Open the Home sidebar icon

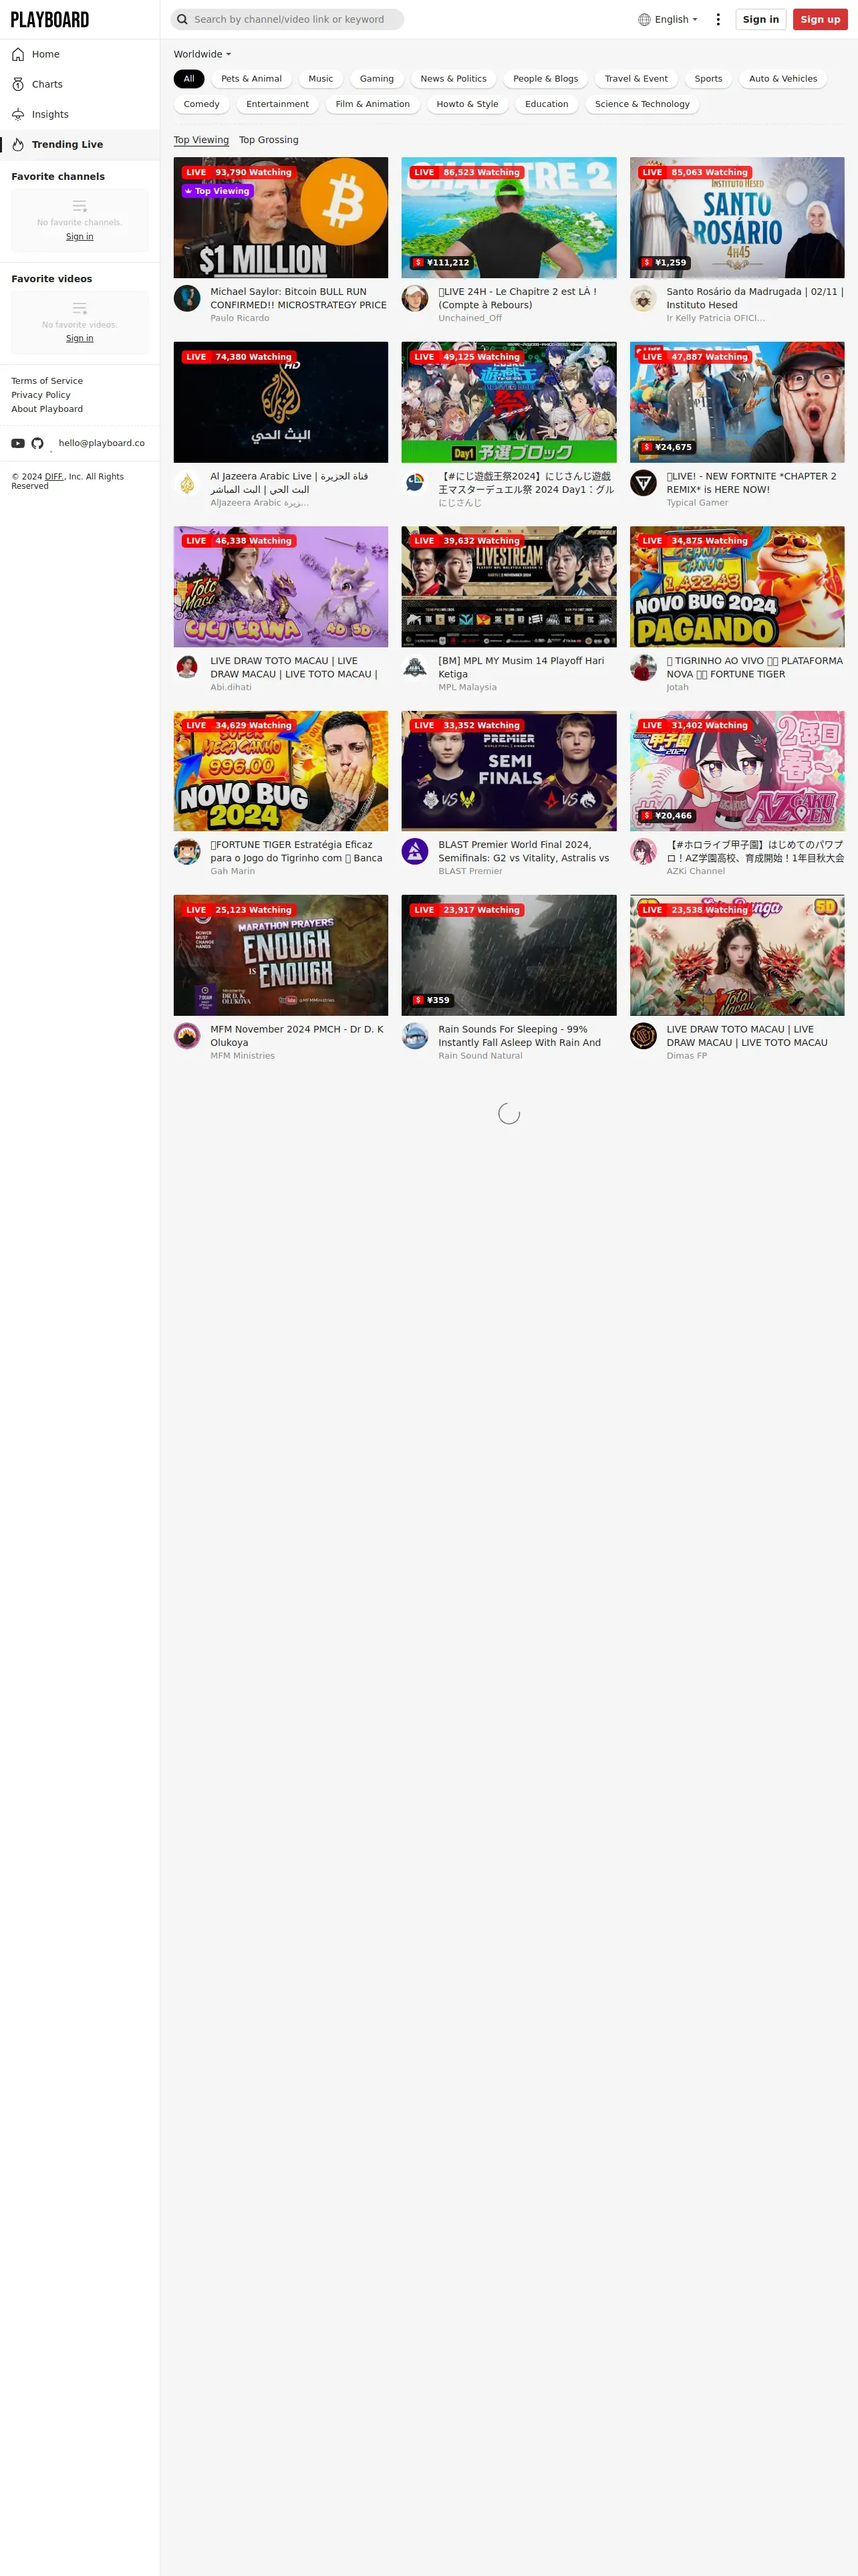(18, 54)
